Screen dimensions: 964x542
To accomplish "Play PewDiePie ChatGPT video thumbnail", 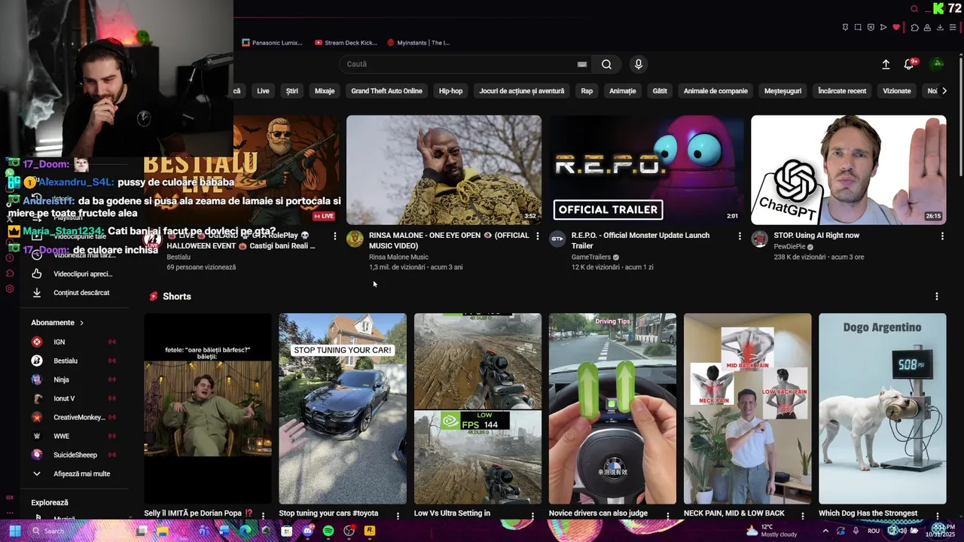I will (849, 169).
